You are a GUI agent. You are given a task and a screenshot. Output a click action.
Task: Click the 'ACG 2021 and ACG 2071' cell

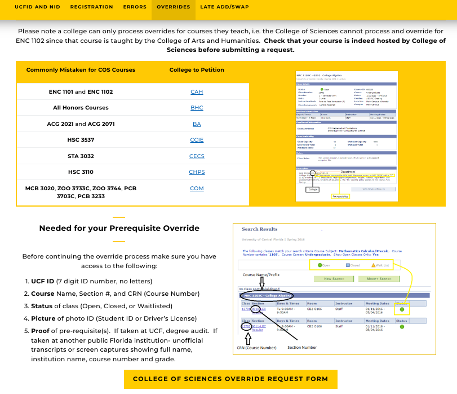click(x=81, y=124)
